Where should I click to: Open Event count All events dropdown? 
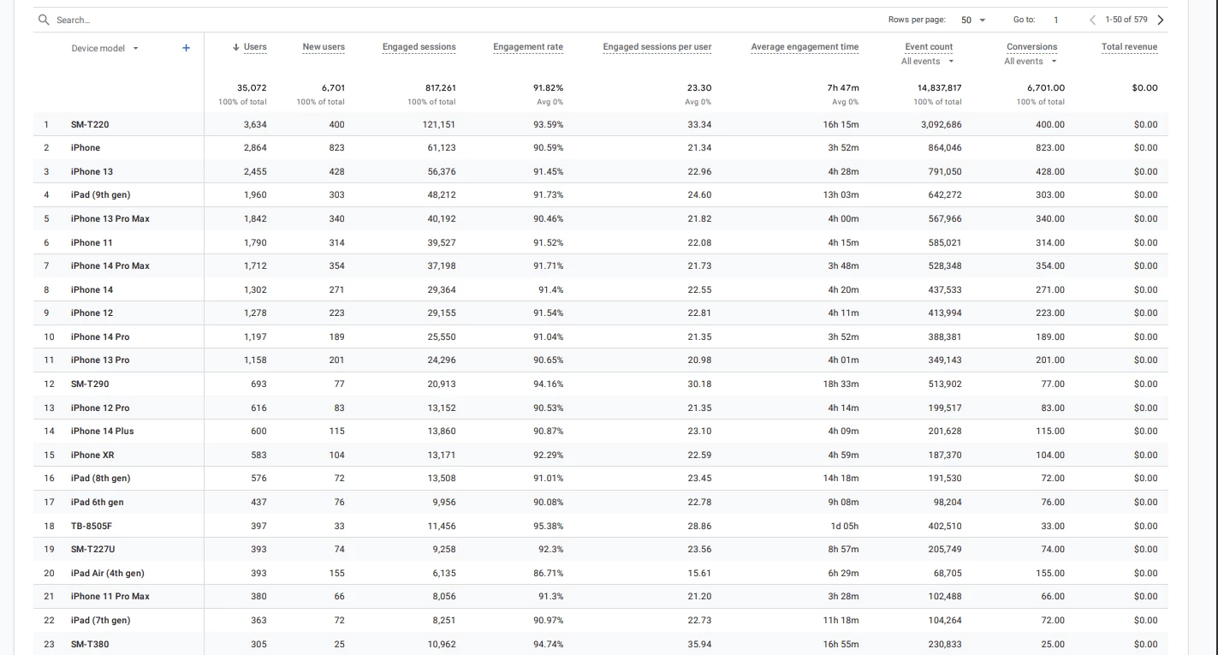[928, 62]
